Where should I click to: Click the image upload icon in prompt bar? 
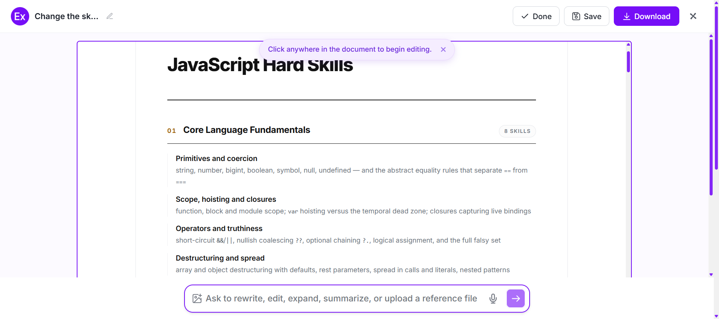pos(197,298)
